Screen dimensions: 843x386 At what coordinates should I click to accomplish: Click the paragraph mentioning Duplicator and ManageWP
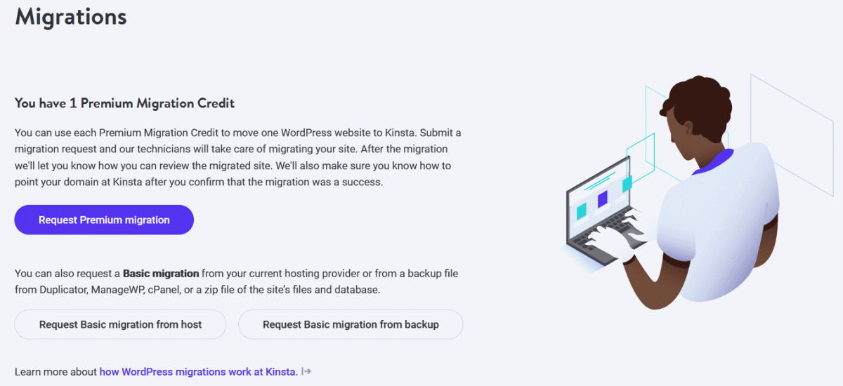pos(236,281)
